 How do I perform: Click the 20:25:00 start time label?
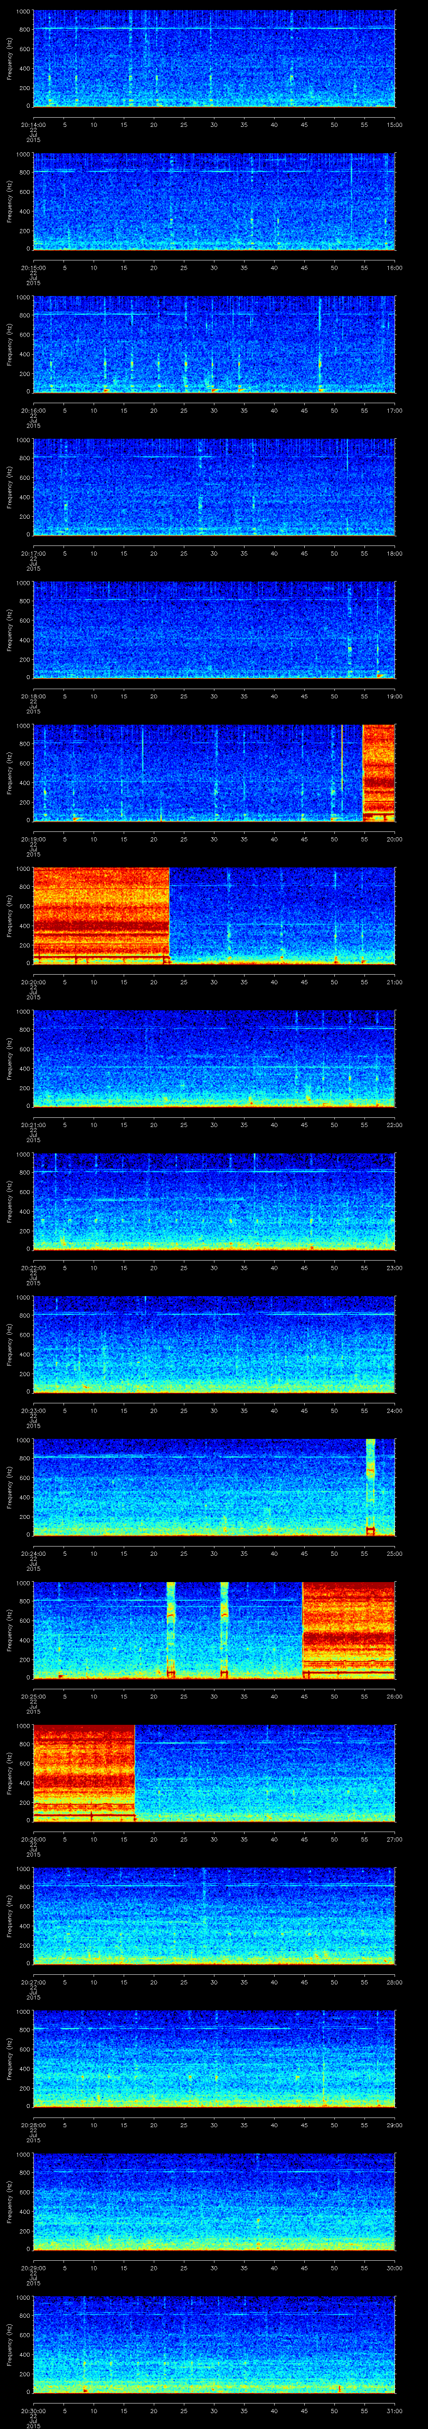point(33,1696)
